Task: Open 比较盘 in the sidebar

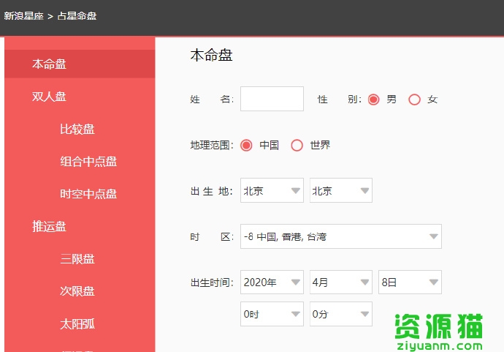Action: coord(77,129)
